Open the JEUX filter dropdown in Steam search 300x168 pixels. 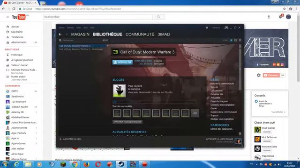105,41
